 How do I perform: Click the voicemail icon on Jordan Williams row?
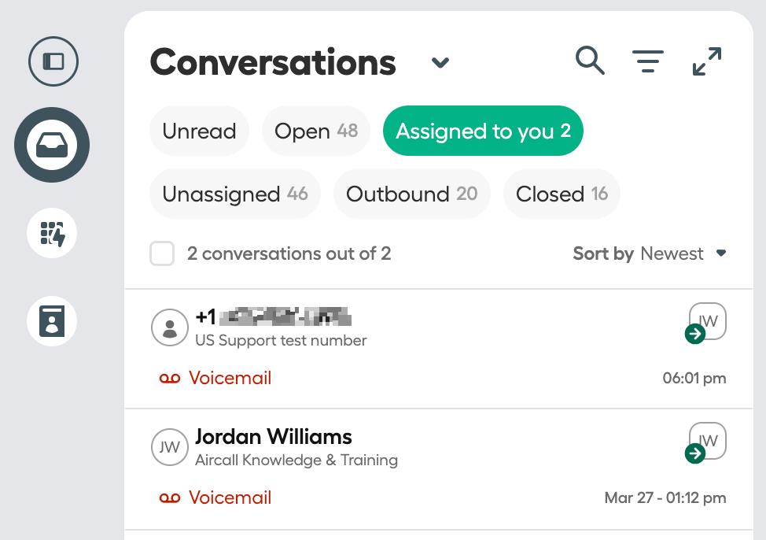pyautogui.click(x=170, y=498)
